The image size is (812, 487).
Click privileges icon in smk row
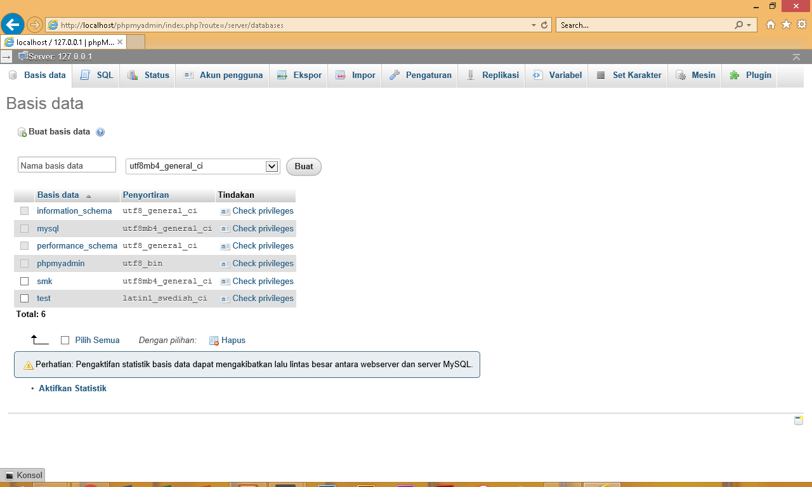[225, 282]
